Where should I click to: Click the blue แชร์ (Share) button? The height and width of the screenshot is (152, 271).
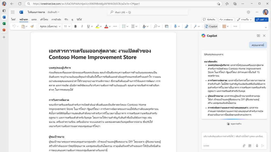tap(261, 20)
